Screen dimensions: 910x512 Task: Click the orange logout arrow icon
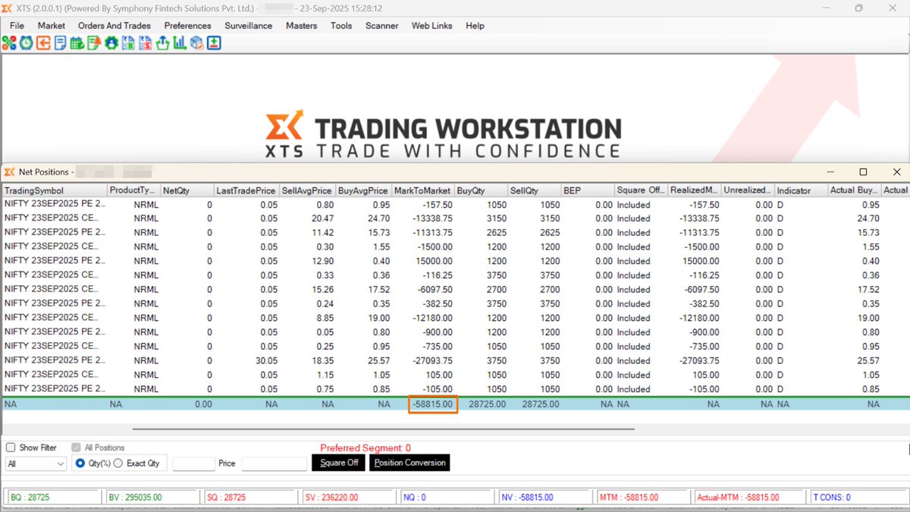(x=42, y=43)
